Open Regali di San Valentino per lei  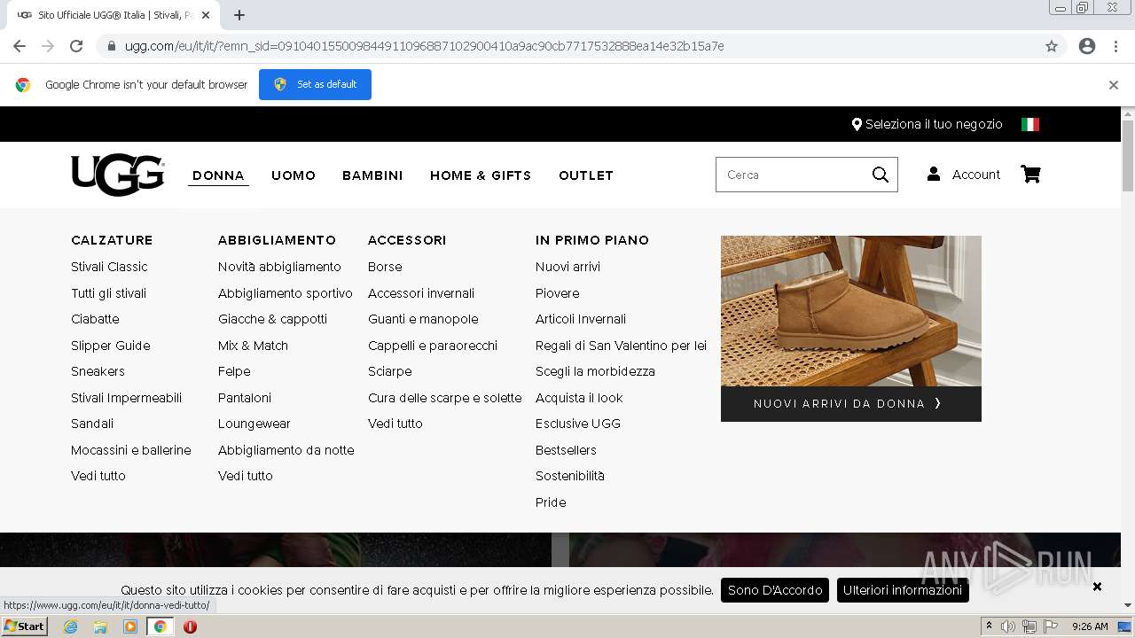(621, 346)
